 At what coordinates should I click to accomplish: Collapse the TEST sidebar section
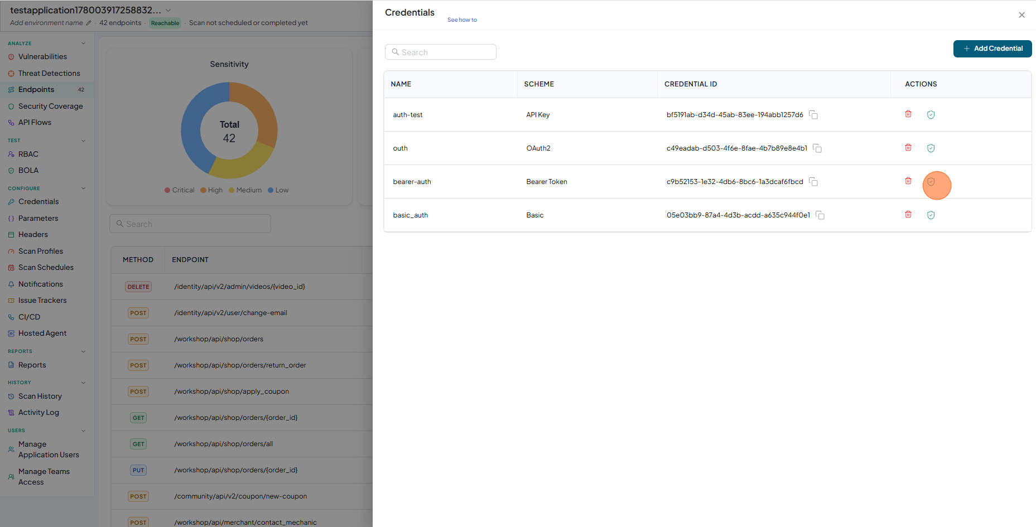point(84,141)
